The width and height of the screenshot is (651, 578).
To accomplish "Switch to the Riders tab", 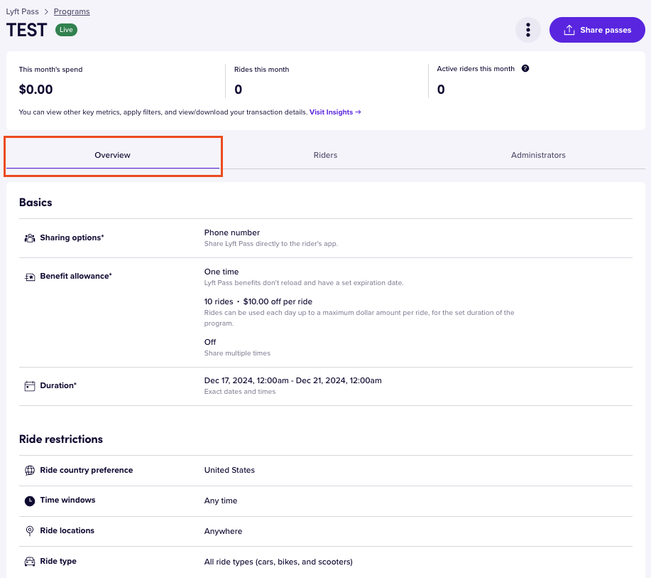I will (x=325, y=155).
